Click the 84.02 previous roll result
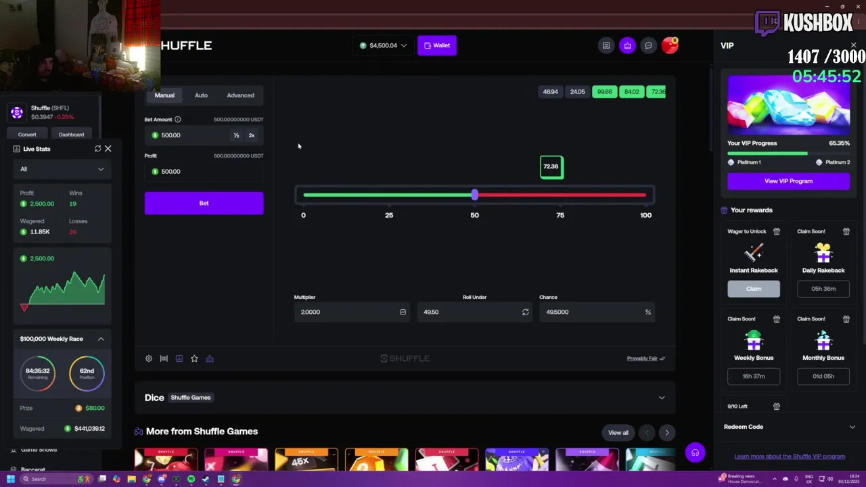Image resolution: width=866 pixels, height=487 pixels. coord(631,92)
